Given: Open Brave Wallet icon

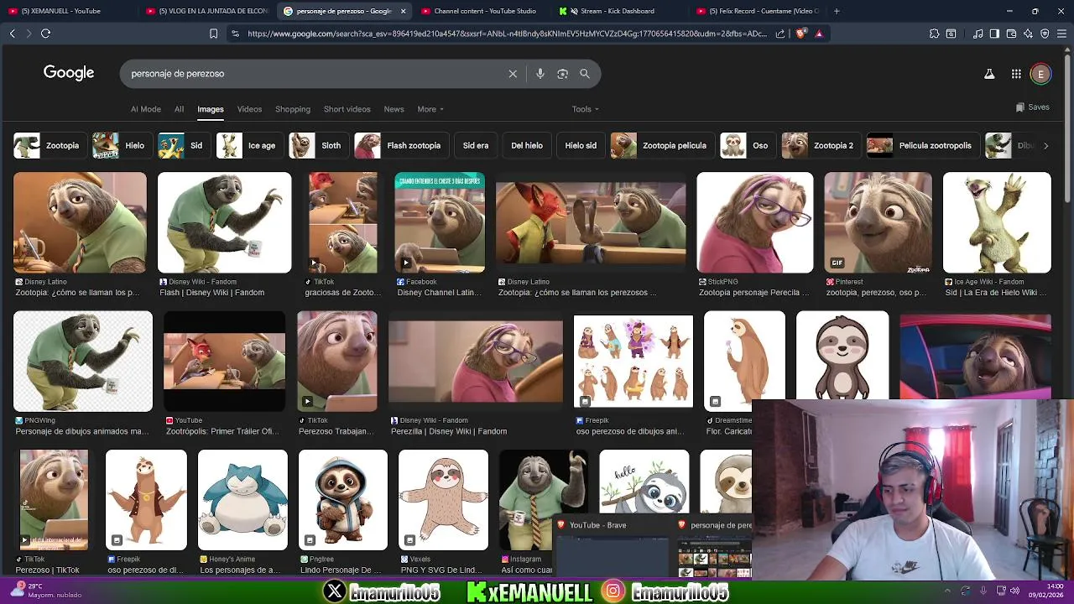Looking at the screenshot, I should point(1011,34).
